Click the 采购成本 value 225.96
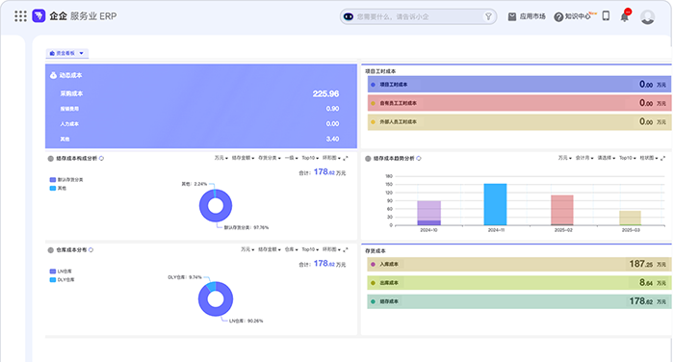This screenshot has width=674, height=362. pyautogui.click(x=325, y=93)
